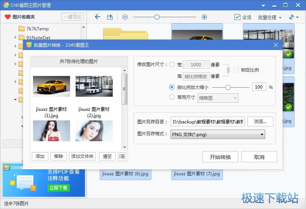
Task: Click the 添加 add button
Action: point(40,156)
